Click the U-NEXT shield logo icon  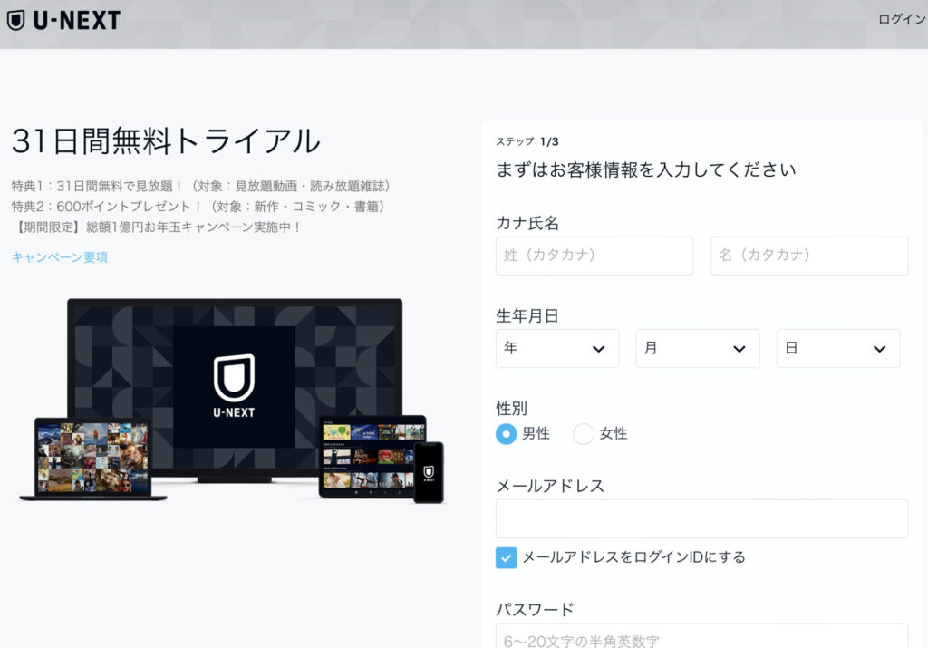[15, 20]
